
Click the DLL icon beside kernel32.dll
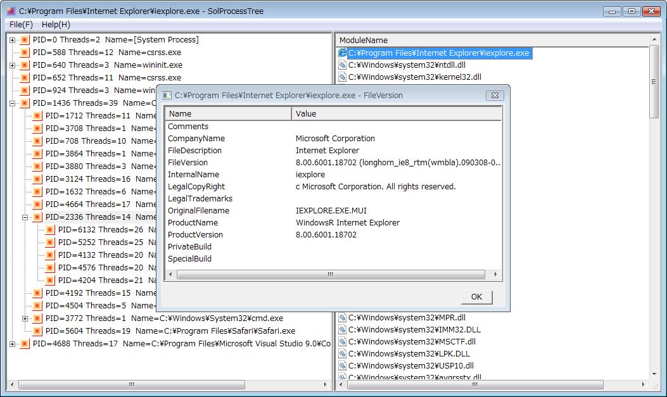[x=343, y=77]
